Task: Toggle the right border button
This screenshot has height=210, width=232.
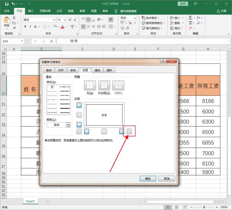Action: pos(121,131)
